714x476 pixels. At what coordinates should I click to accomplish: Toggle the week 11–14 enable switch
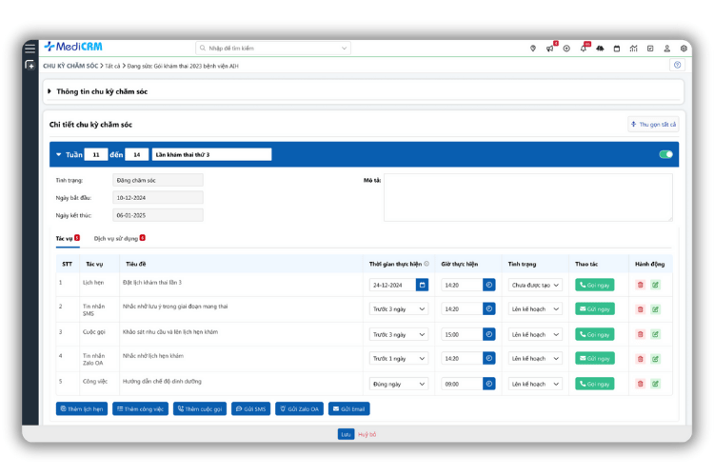pyautogui.click(x=665, y=154)
